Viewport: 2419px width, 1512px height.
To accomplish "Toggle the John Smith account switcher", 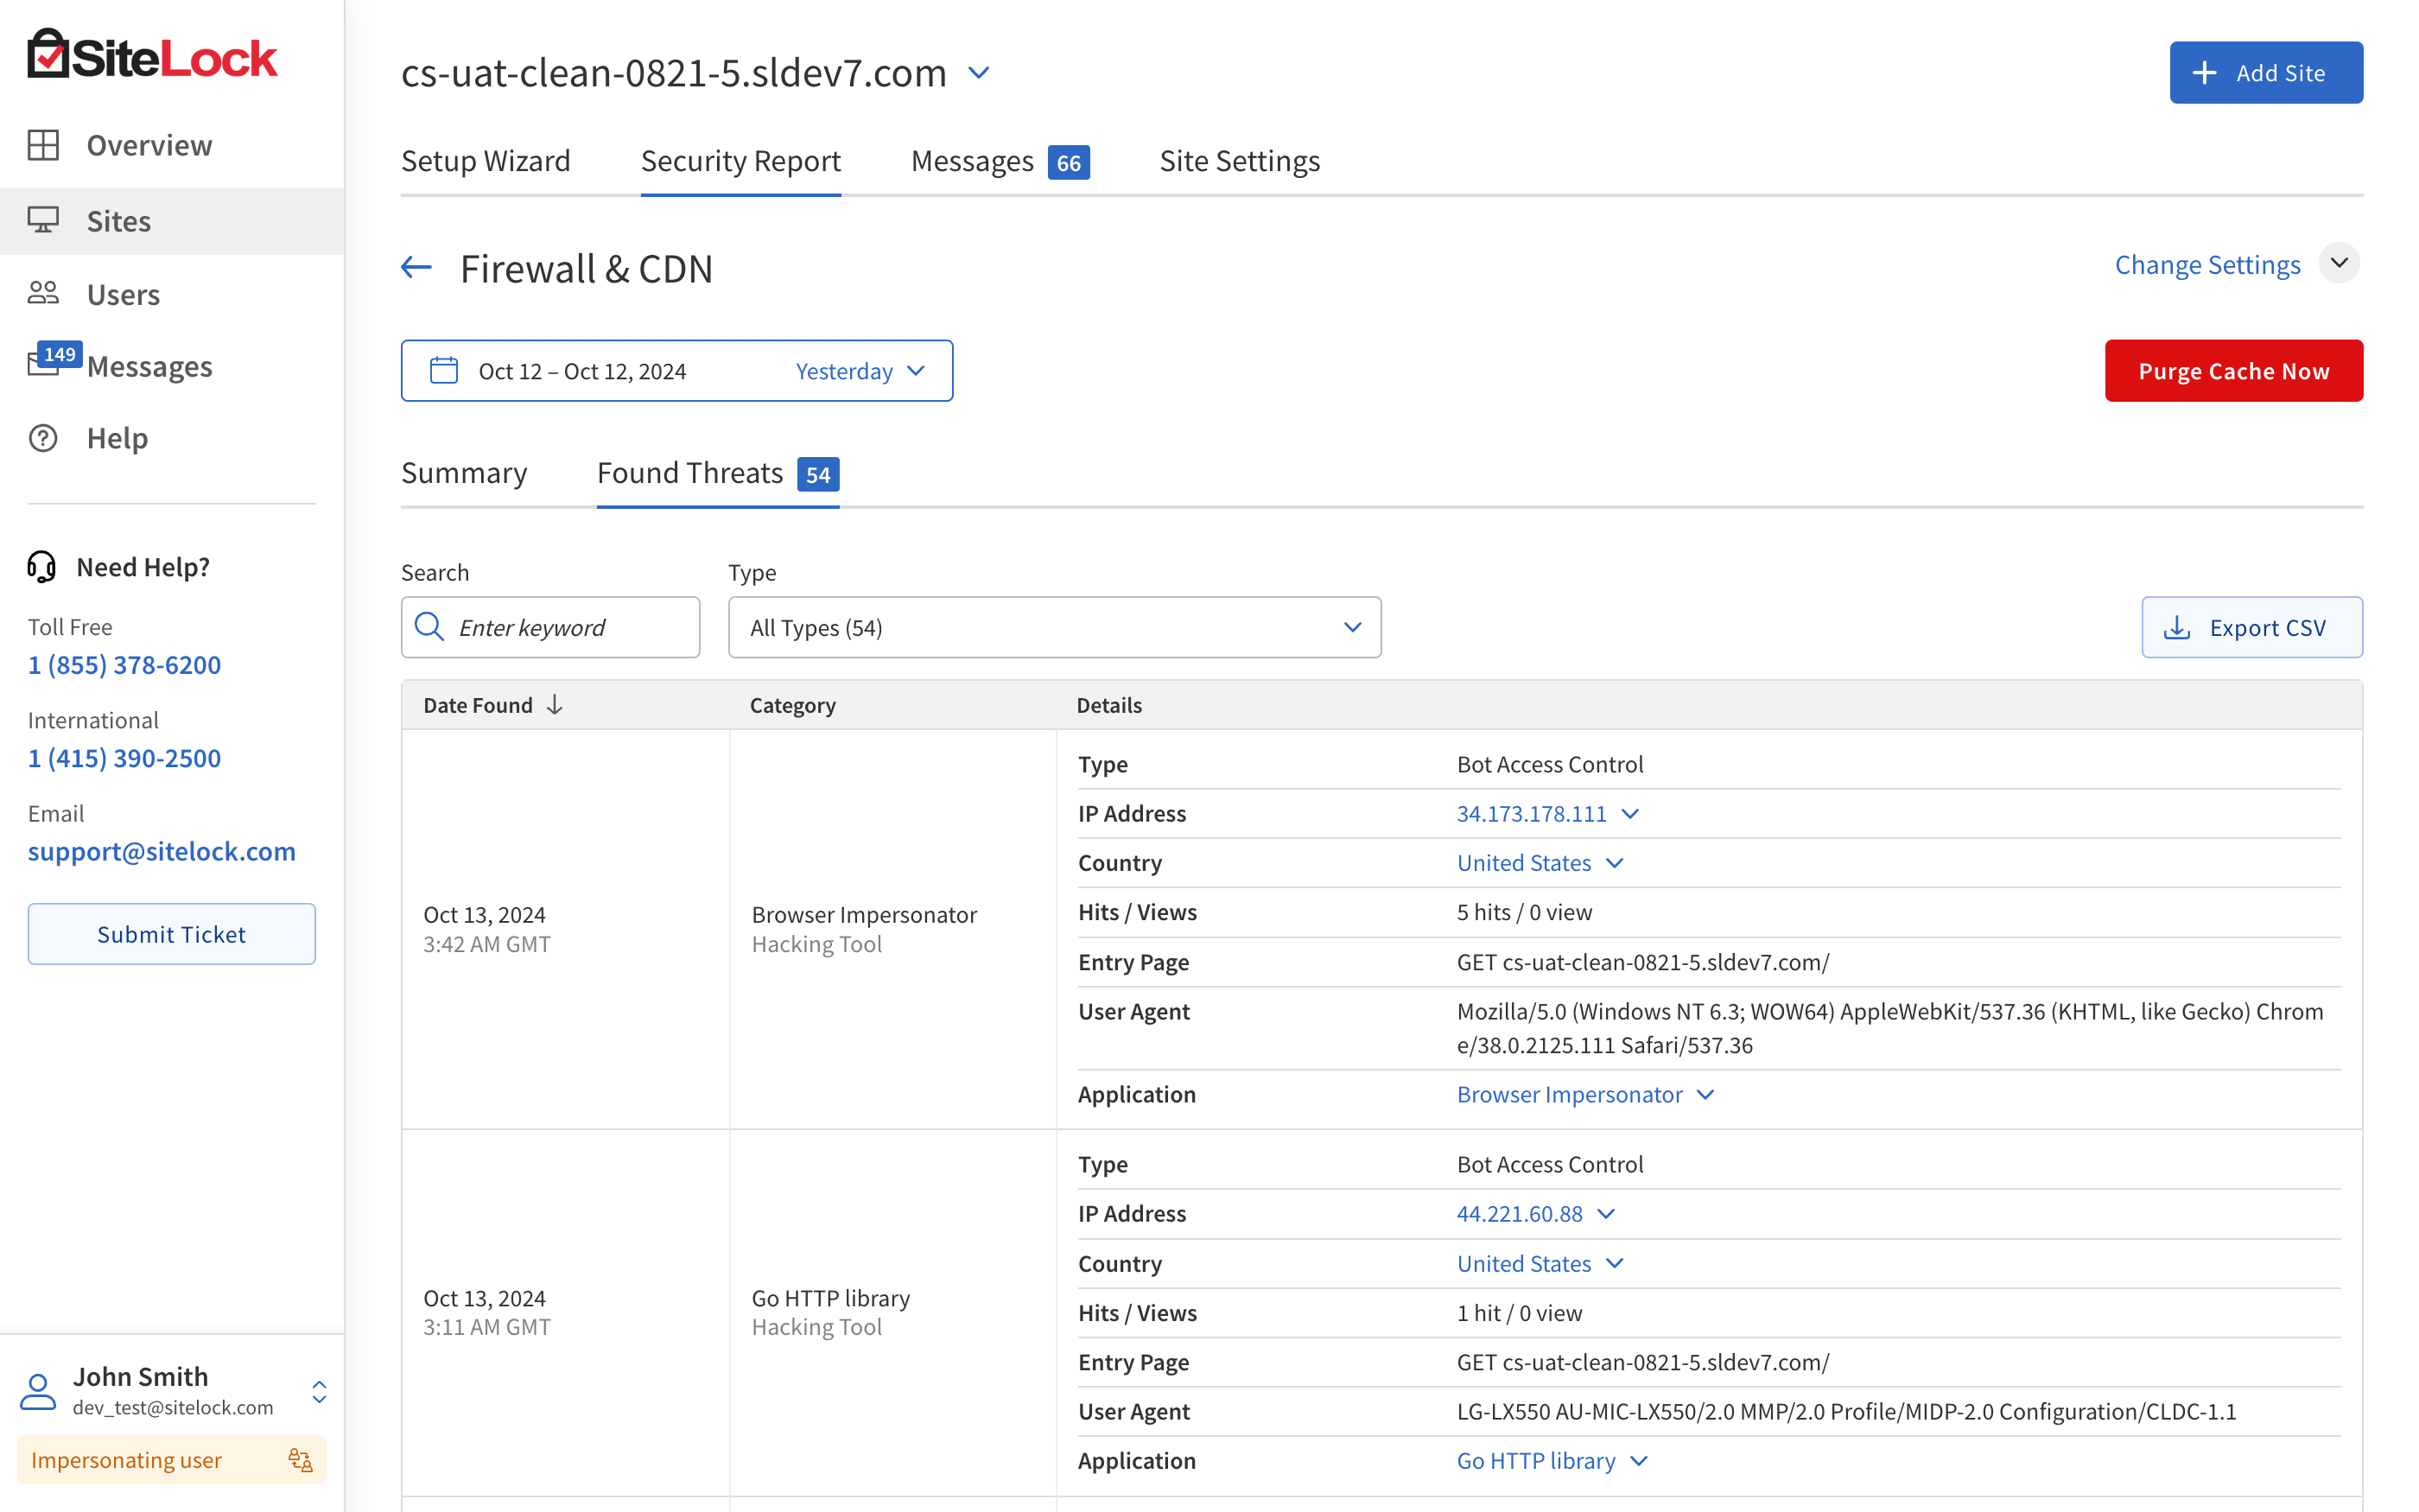I will (x=319, y=1391).
